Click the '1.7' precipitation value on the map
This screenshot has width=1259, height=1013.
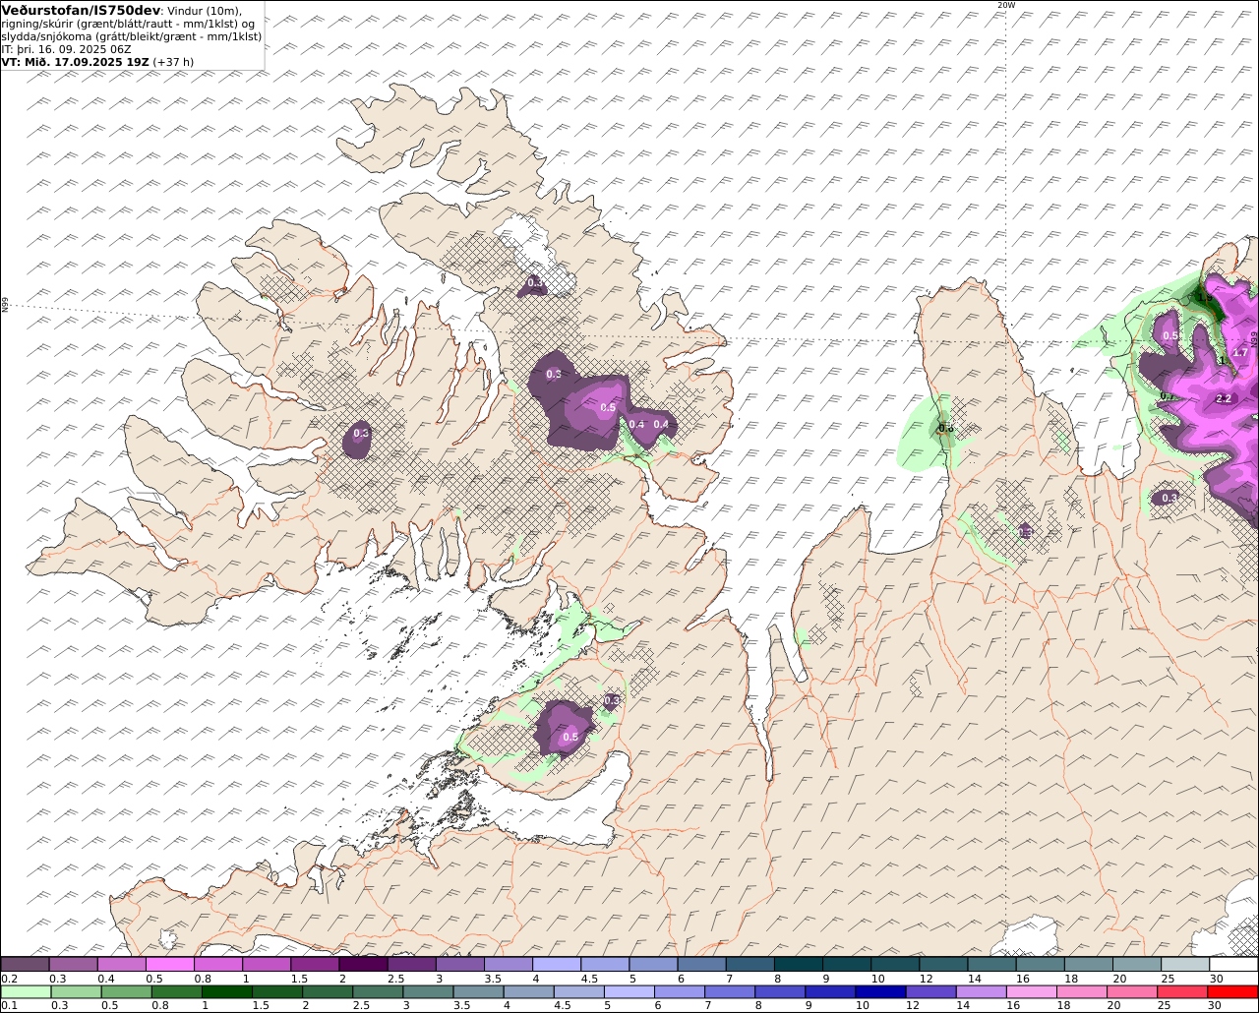(1239, 352)
